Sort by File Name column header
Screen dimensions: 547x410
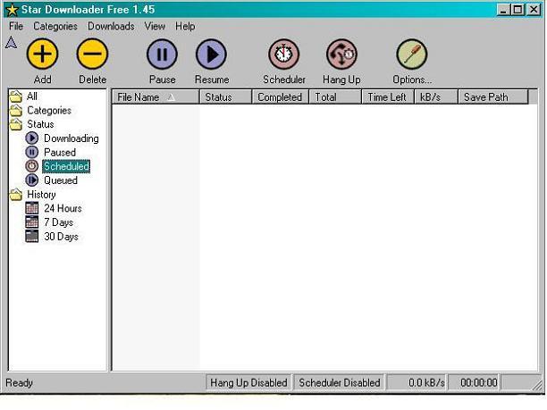(156, 97)
